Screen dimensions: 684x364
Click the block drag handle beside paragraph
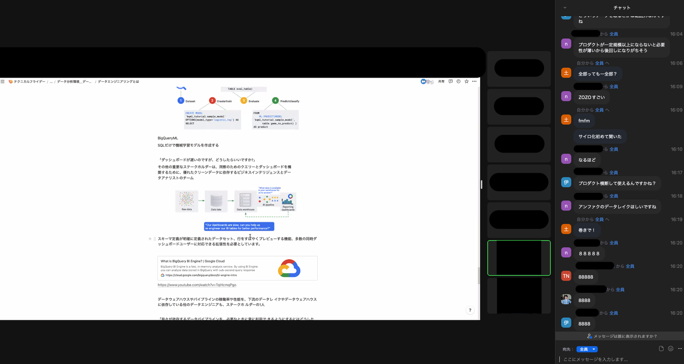coord(155,239)
